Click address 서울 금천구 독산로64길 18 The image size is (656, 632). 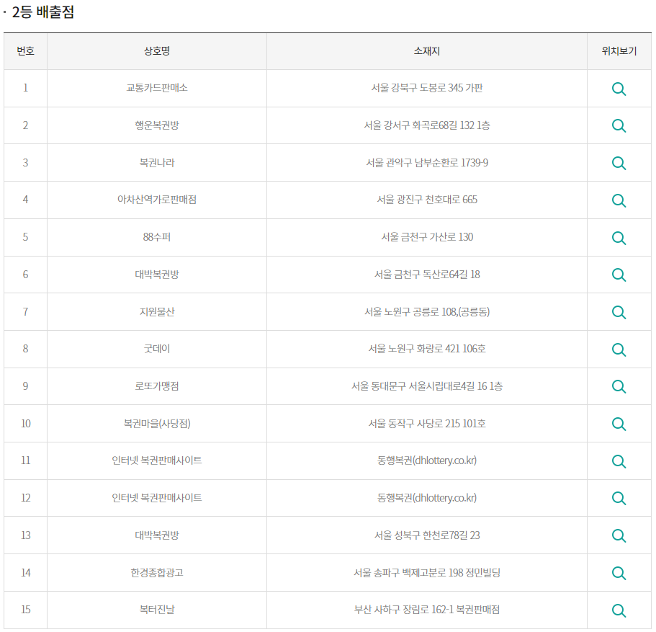[x=427, y=275]
